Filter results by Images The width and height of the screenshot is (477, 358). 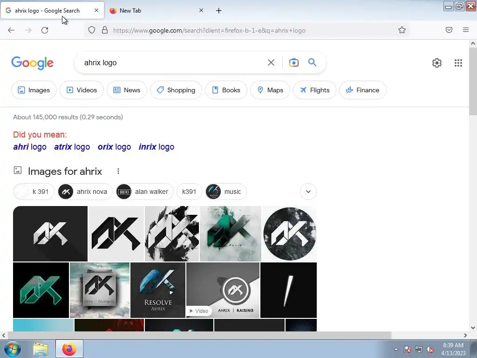34,90
